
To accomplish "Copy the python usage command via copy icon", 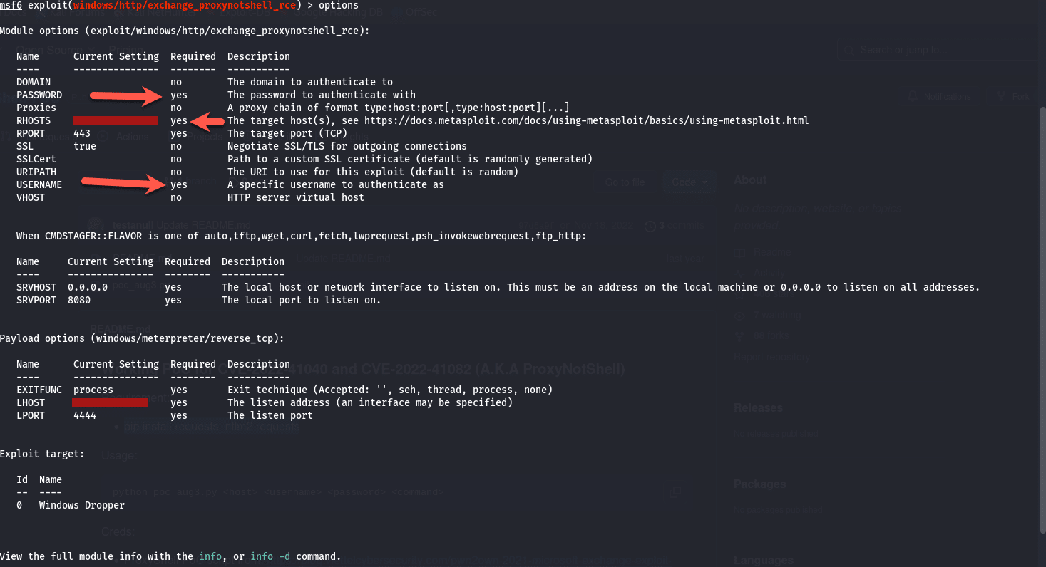I will [677, 492].
